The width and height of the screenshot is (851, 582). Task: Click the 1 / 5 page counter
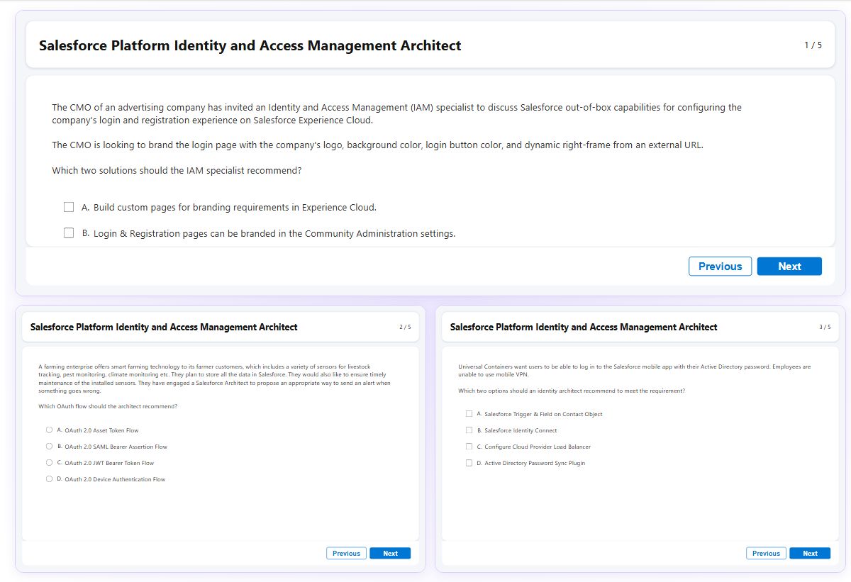813,45
